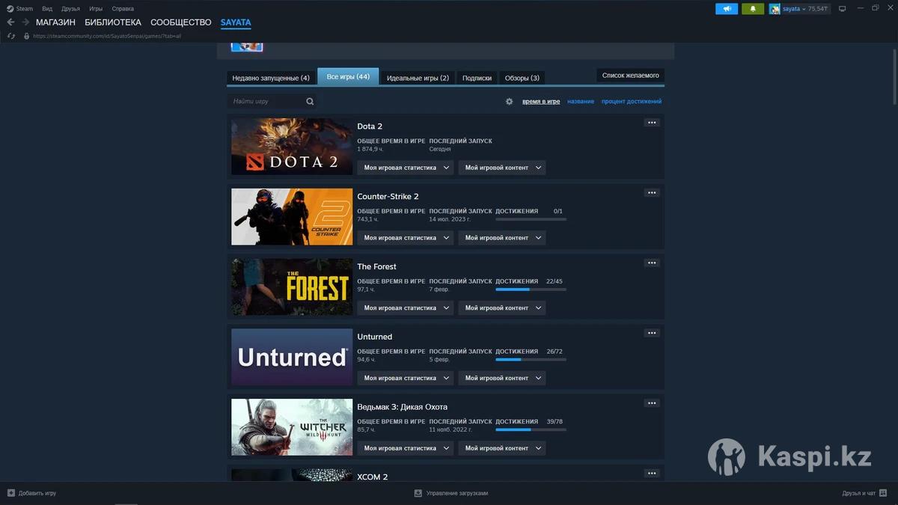This screenshot has height=505, width=898.
Task: Go to the МАГАЗИН section
Action: point(55,22)
